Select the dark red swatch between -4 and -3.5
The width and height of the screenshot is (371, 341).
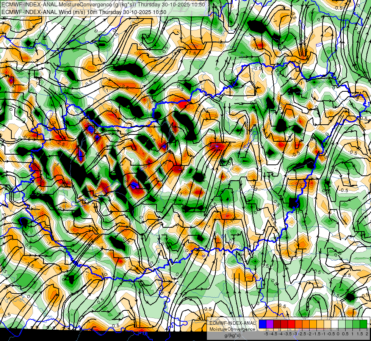[284, 324]
